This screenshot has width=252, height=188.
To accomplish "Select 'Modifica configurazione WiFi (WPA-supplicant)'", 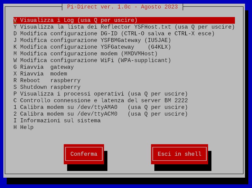I will tap(92, 61).
